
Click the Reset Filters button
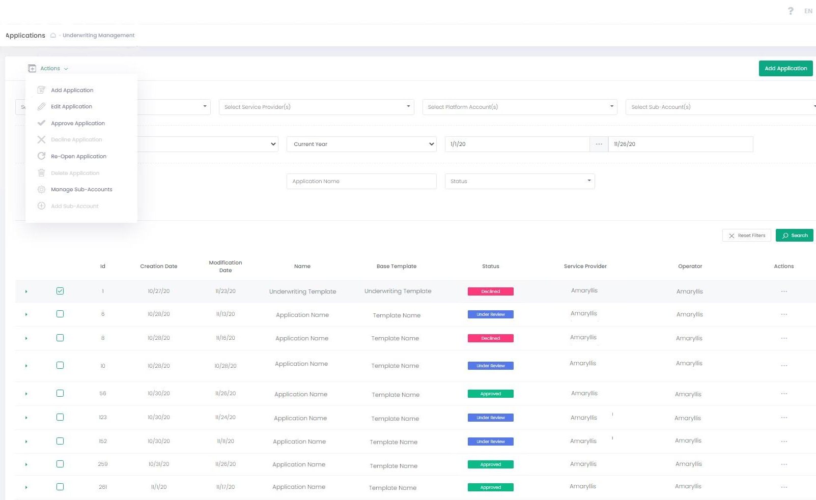[746, 236]
